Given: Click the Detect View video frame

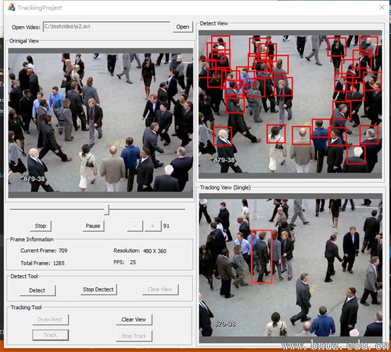Looking at the screenshot, I should click(x=290, y=104).
